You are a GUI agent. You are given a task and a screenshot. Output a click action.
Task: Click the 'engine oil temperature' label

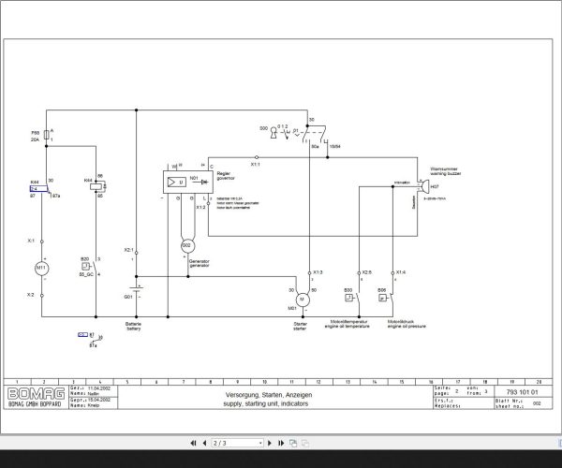347,327
